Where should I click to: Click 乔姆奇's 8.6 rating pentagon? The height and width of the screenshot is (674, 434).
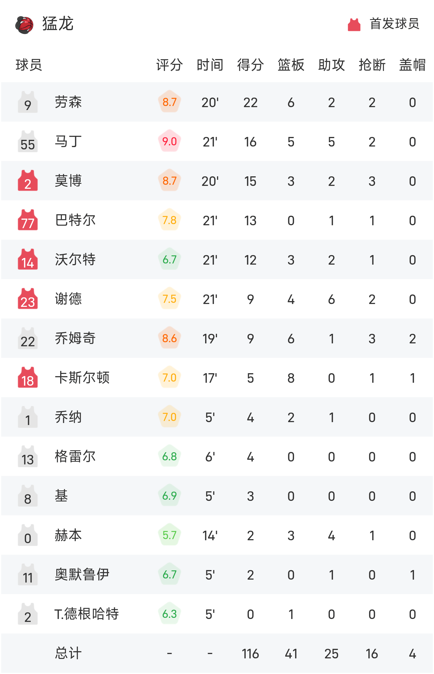(x=170, y=338)
